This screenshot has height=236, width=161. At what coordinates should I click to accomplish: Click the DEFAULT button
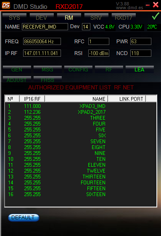[24, 218]
